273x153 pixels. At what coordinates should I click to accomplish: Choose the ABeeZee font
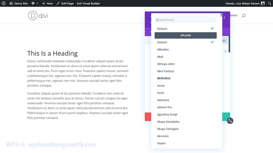(186, 49)
